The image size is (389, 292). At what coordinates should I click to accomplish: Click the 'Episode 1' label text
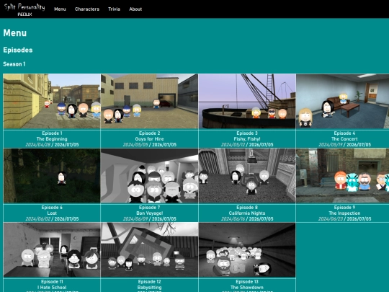click(52, 133)
